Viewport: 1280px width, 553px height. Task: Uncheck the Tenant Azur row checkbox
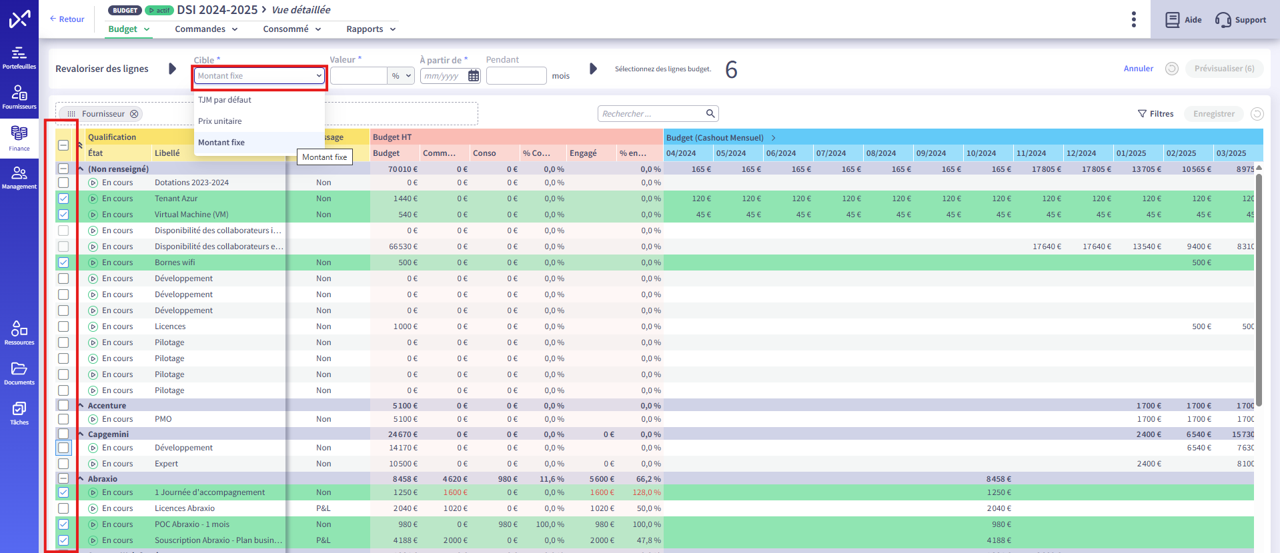coord(63,199)
